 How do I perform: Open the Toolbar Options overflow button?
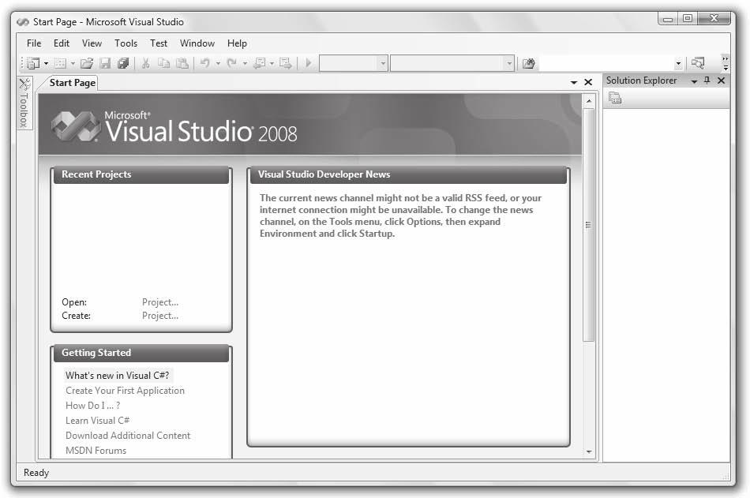(726, 63)
